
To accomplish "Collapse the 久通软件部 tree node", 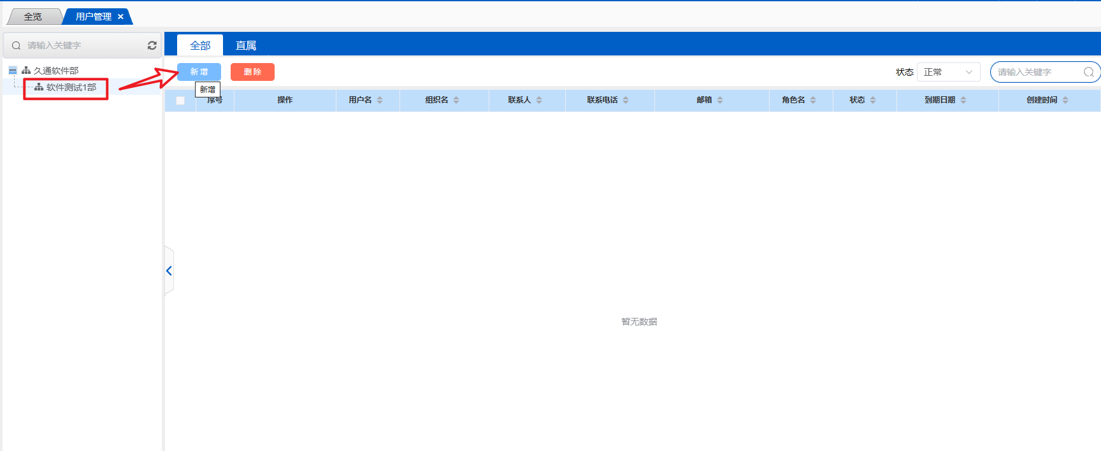I will point(13,70).
